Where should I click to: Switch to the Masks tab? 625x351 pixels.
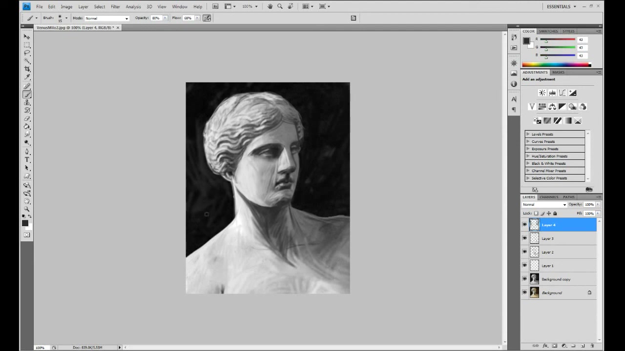tap(558, 72)
